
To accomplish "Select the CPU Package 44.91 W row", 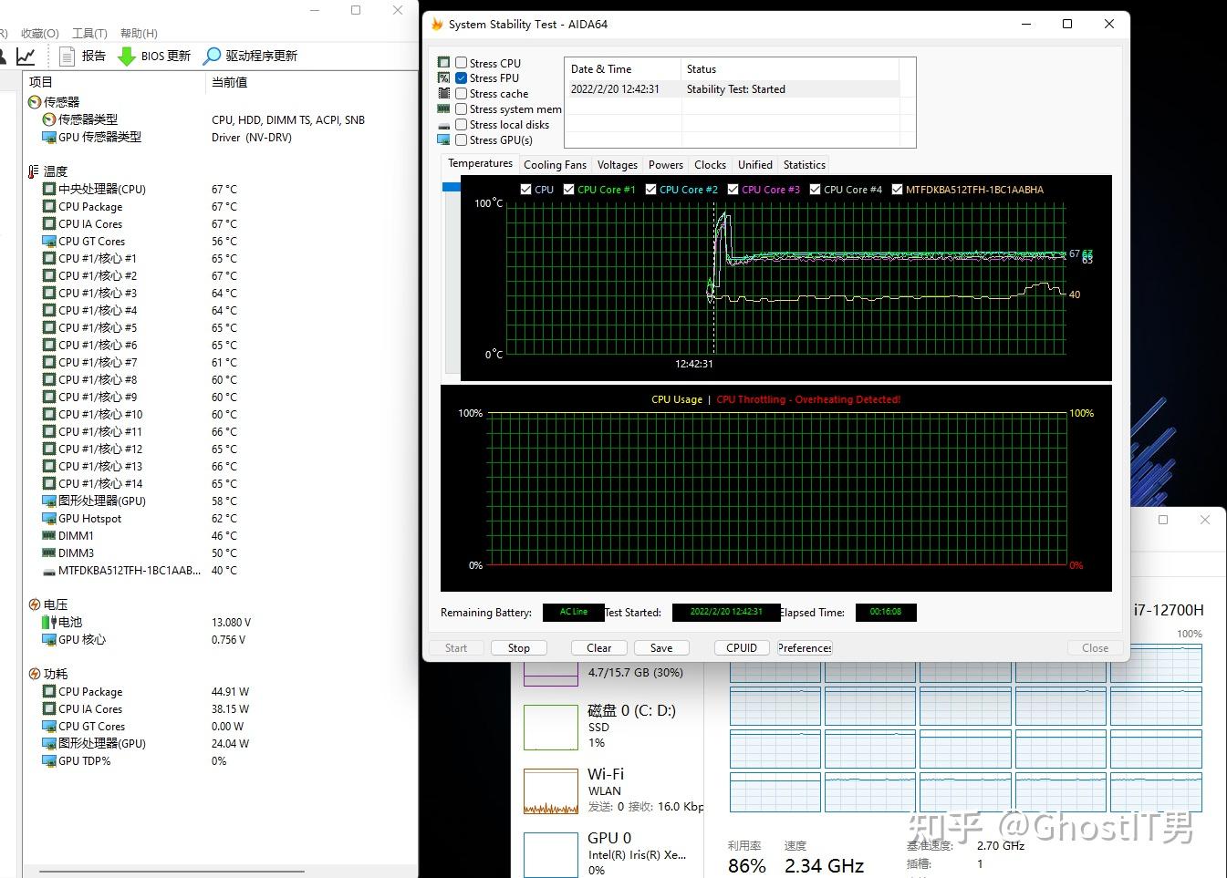I will (x=220, y=692).
